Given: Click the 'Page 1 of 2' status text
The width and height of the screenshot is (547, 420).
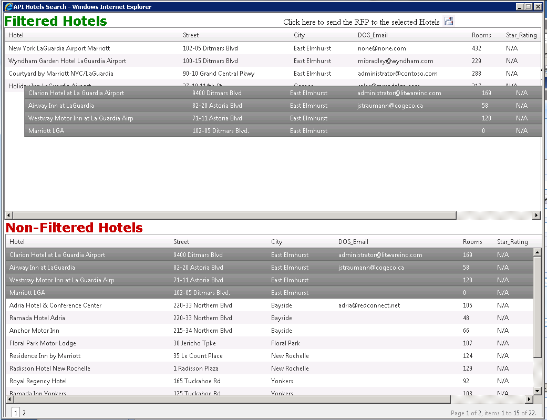Looking at the screenshot, I should [x=466, y=413].
